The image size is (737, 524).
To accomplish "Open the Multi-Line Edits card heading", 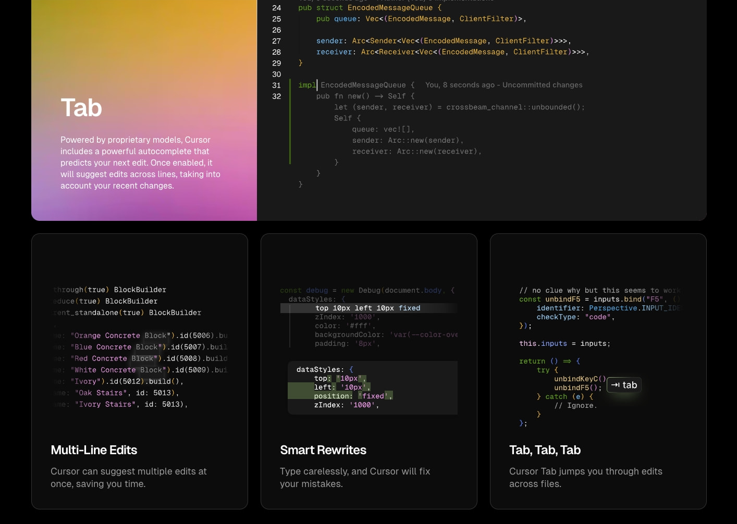I will click(x=94, y=450).
